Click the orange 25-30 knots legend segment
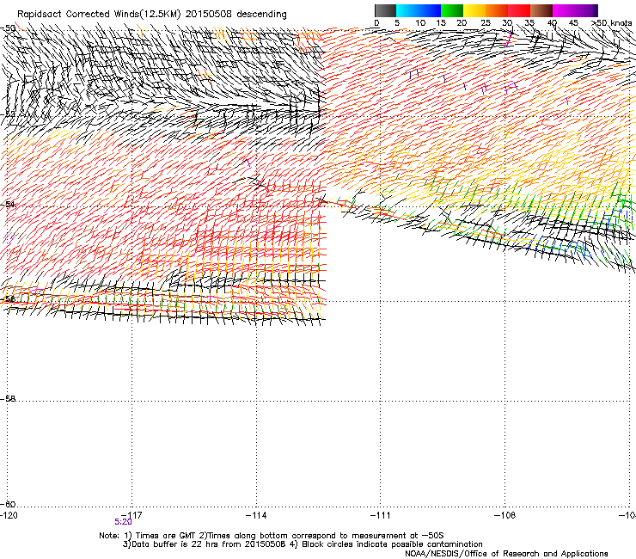This screenshot has height=559, width=636. pos(497,10)
